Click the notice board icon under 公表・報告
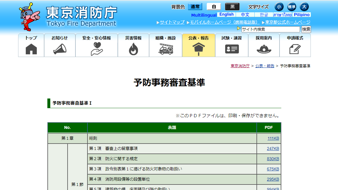This screenshot has width=338, height=190. pos(199,49)
